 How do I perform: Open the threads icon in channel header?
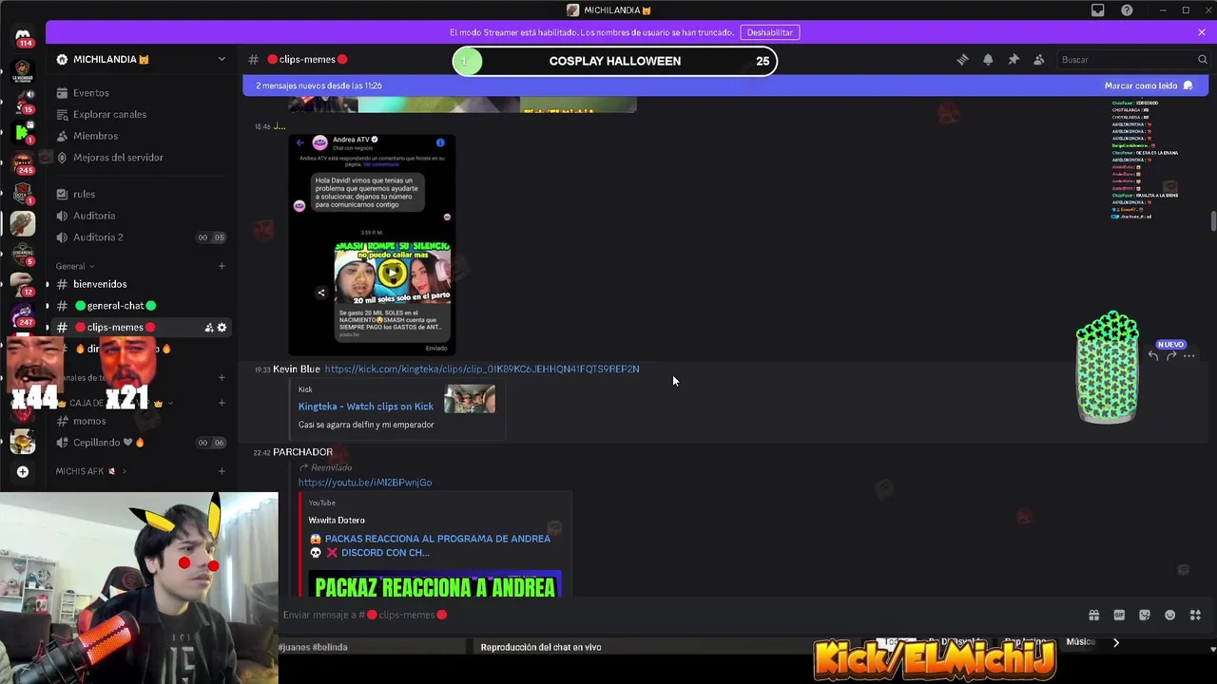(x=962, y=60)
